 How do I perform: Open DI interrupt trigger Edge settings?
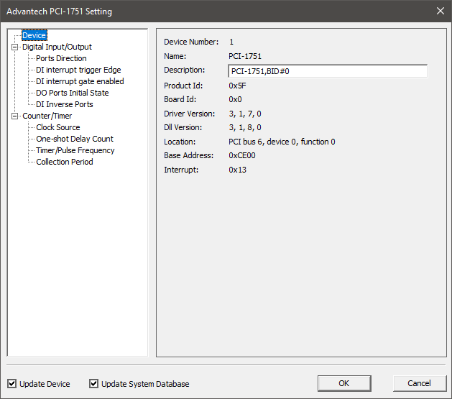tap(78, 70)
